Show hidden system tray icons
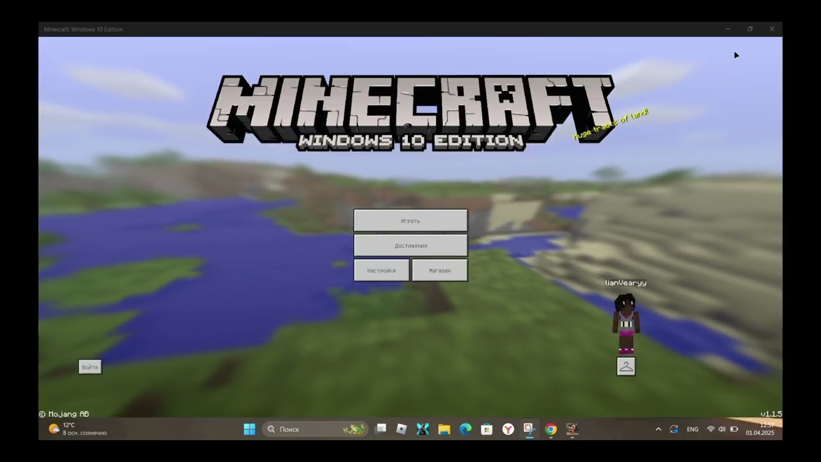The width and height of the screenshot is (821, 462). [658, 429]
